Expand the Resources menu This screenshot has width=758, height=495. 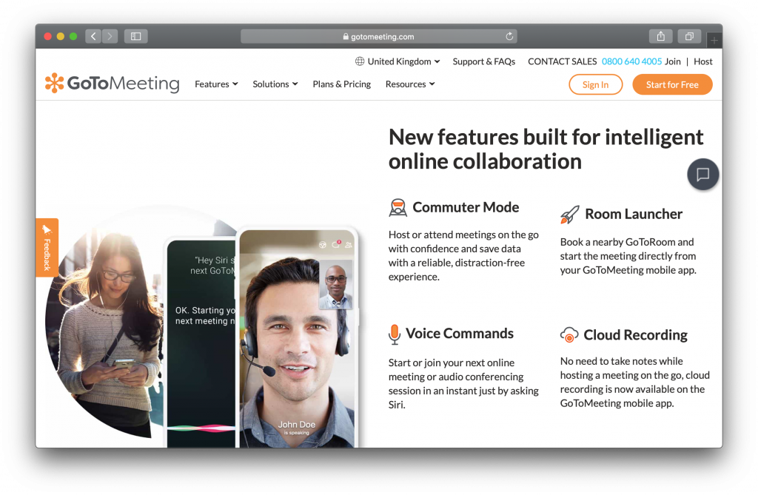click(x=410, y=84)
